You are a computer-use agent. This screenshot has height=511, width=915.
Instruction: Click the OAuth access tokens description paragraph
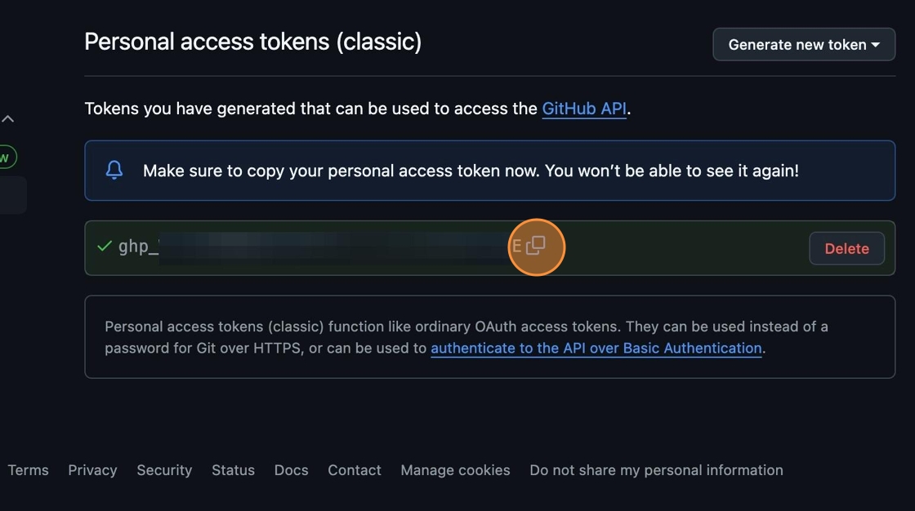pyautogui.click(x=466, y=327)
